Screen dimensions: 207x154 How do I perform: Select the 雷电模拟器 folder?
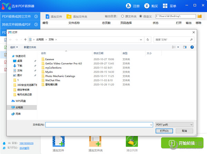click(x=51, y=85)
